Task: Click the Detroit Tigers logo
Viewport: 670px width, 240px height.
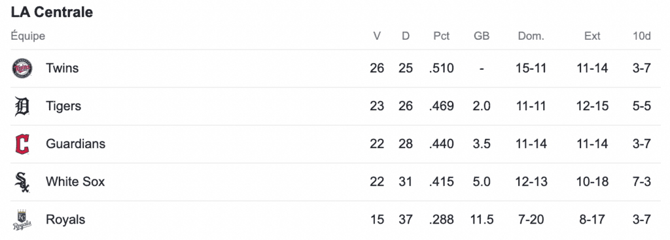Action: [22, 106]
